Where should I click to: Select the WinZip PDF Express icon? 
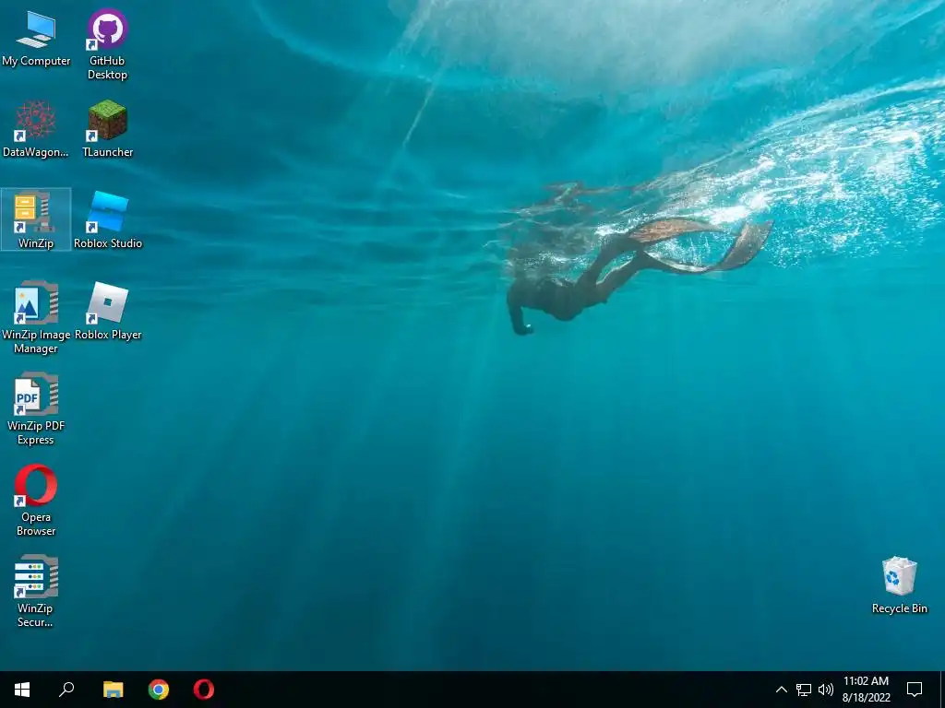[x=36, y=394]
